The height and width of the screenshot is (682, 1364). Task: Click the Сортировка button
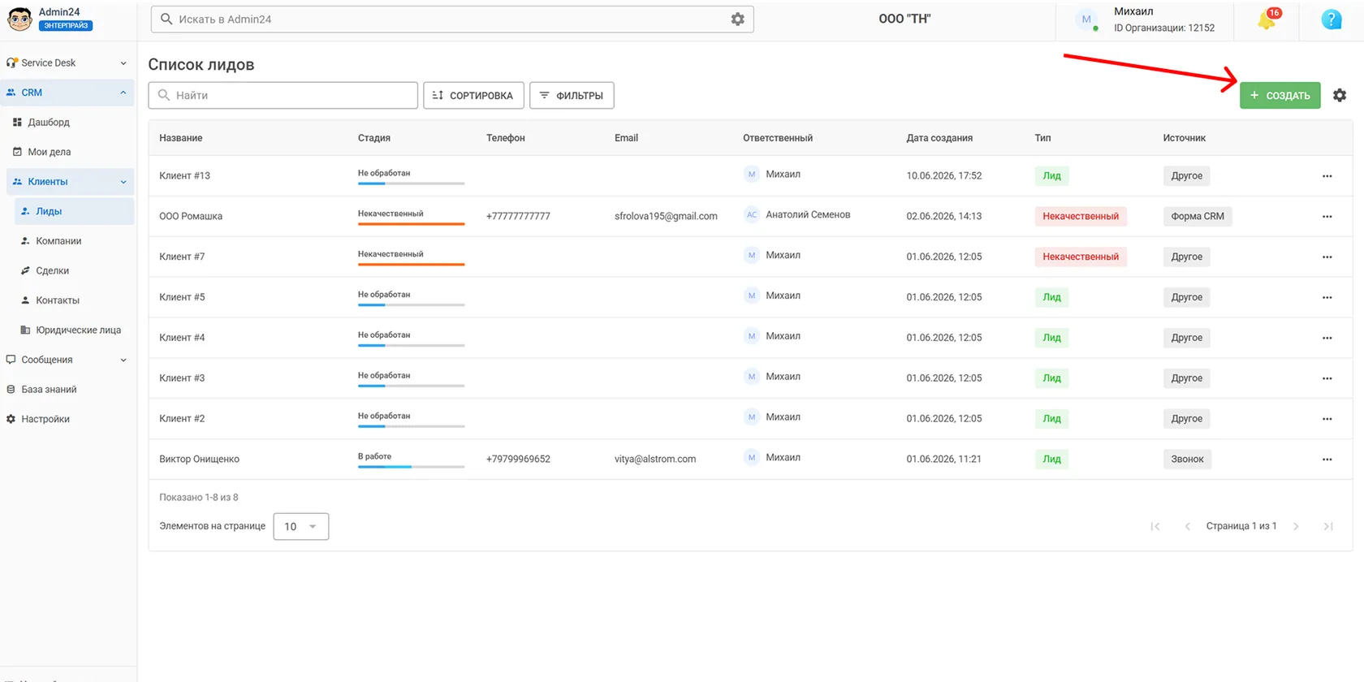(473, 95)
